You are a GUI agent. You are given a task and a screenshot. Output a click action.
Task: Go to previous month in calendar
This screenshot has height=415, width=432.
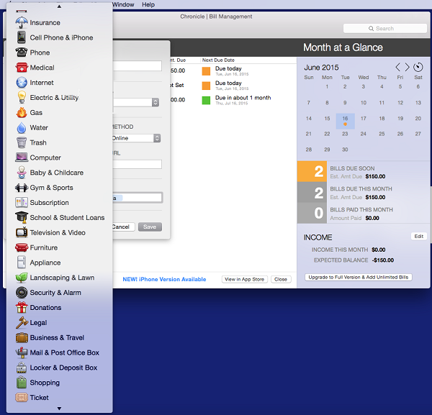[x=397, y=67]
